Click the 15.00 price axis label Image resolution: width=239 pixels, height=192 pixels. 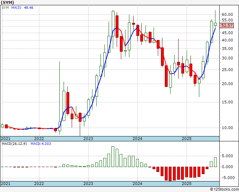tap(227, 102)
